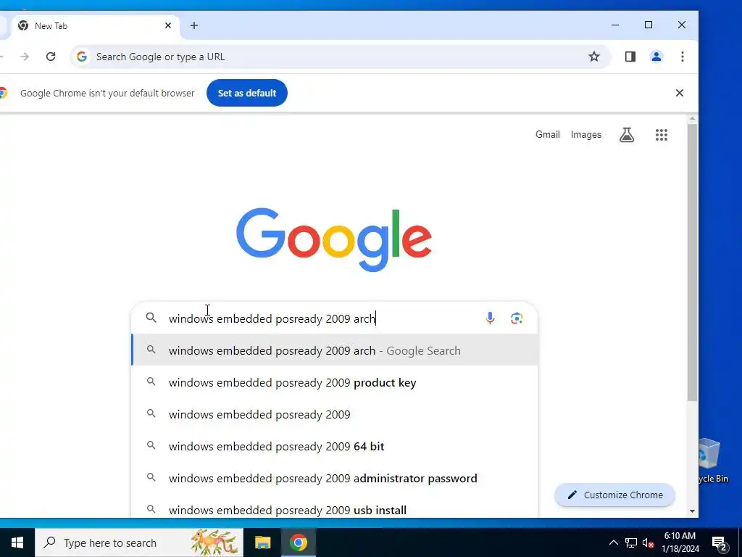Screen dimensions: 742x557
Task: Open the Images link
Action: pos(585,134)
